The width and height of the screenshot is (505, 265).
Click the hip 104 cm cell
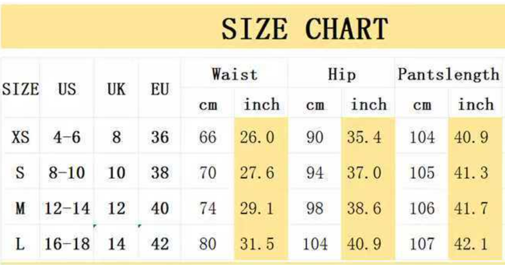(x=315, y=244)
